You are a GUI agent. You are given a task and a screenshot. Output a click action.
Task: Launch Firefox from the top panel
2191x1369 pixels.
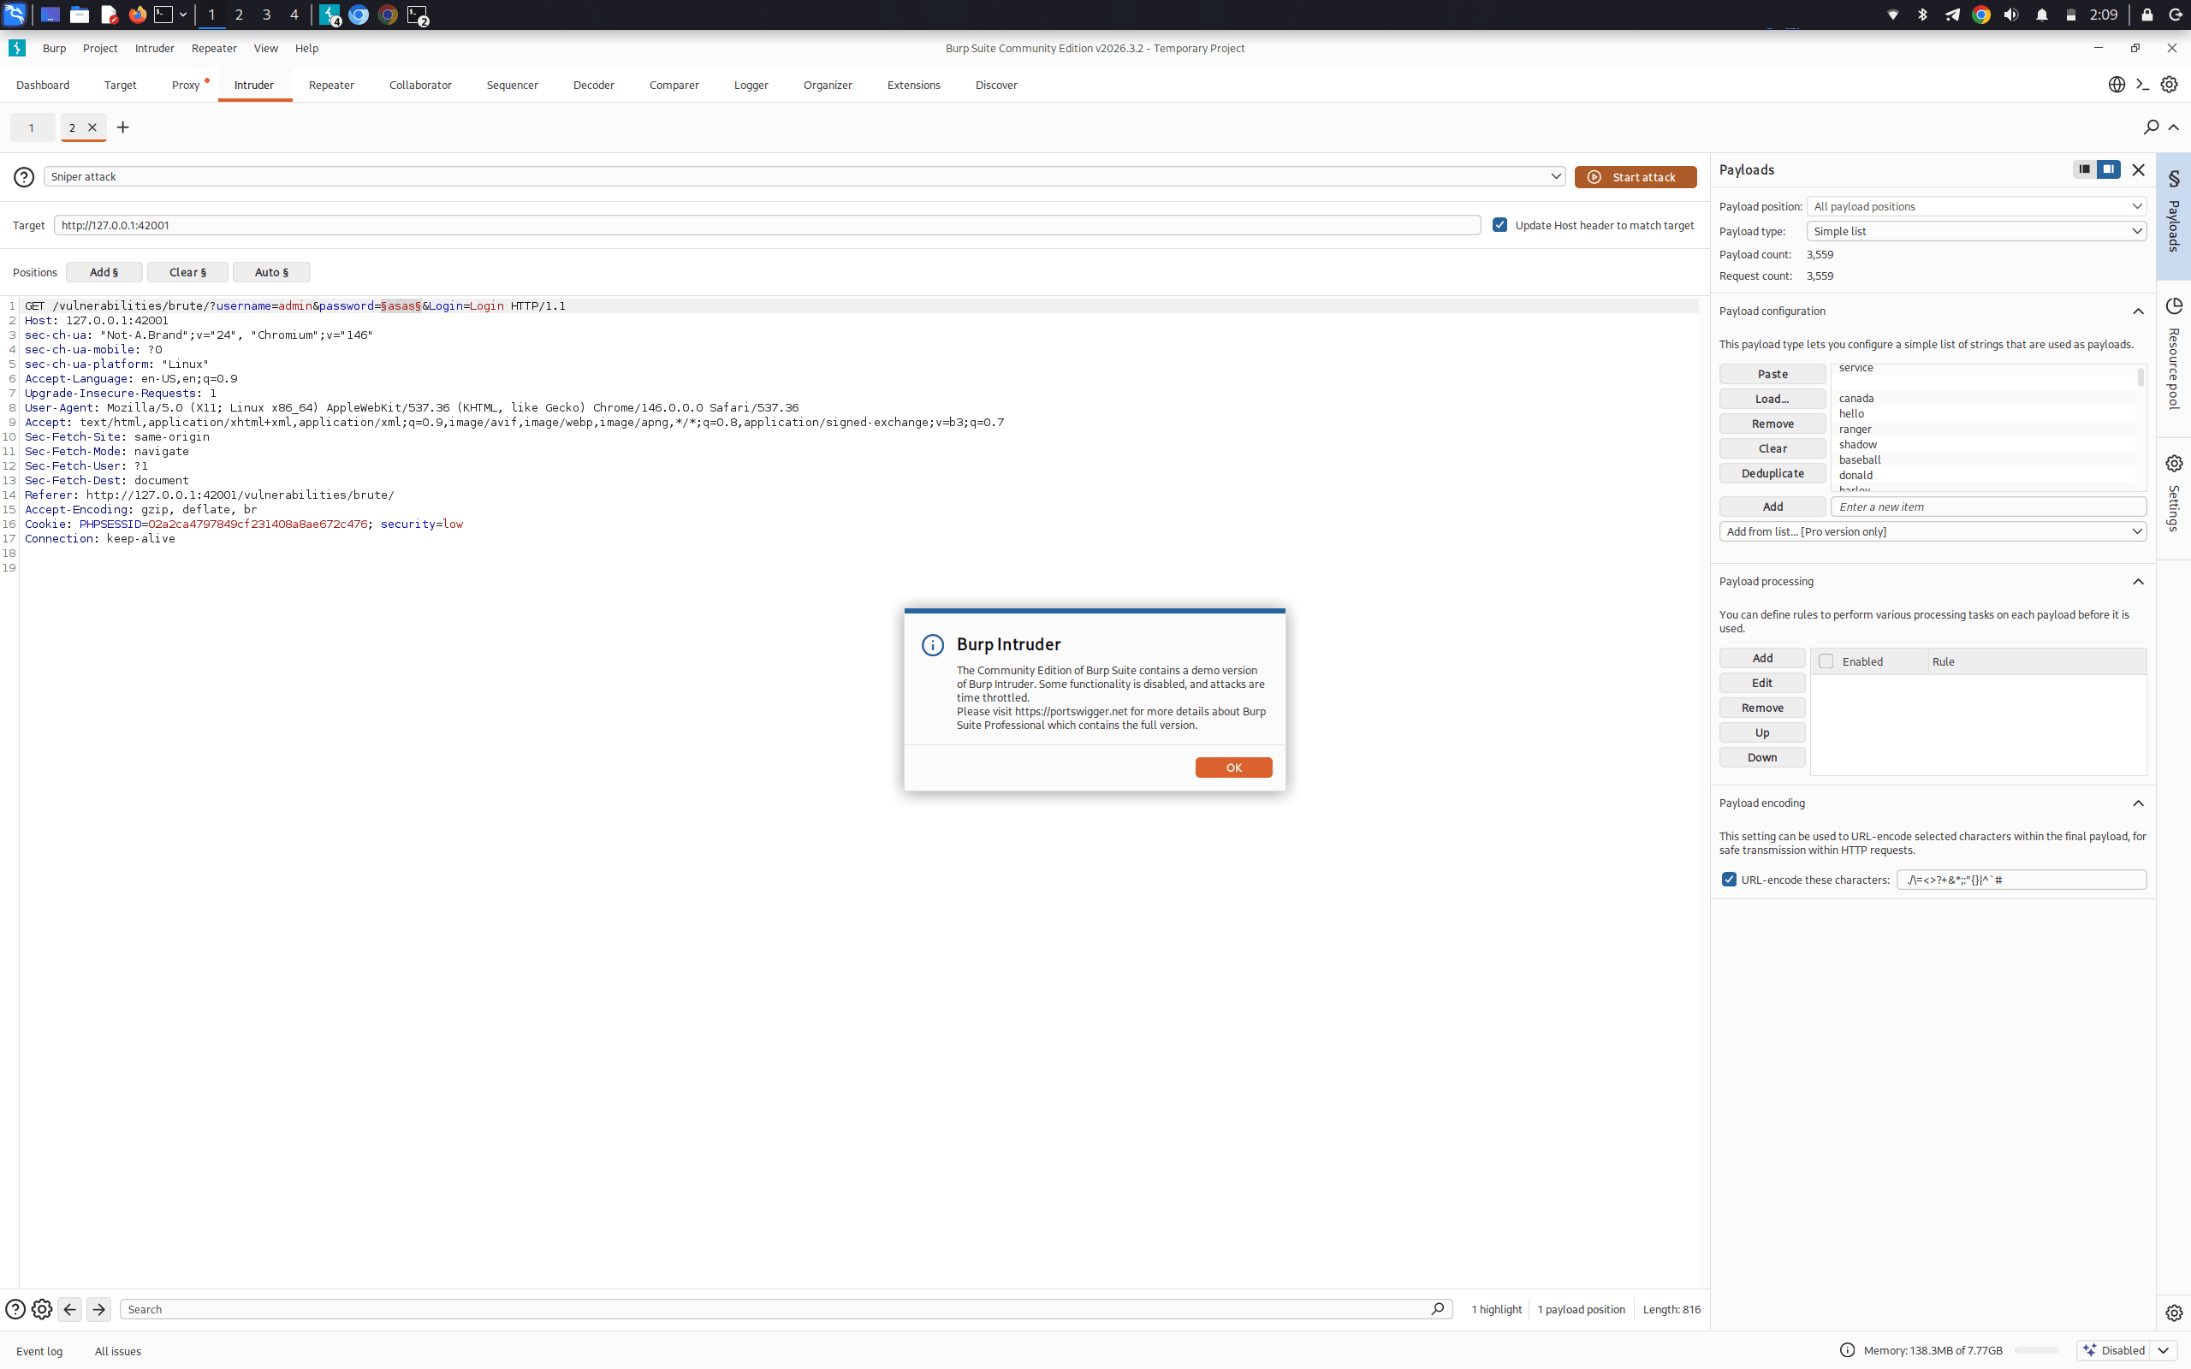138,15
